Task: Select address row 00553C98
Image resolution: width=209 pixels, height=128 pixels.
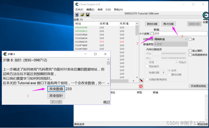Action: coord(105,28)
